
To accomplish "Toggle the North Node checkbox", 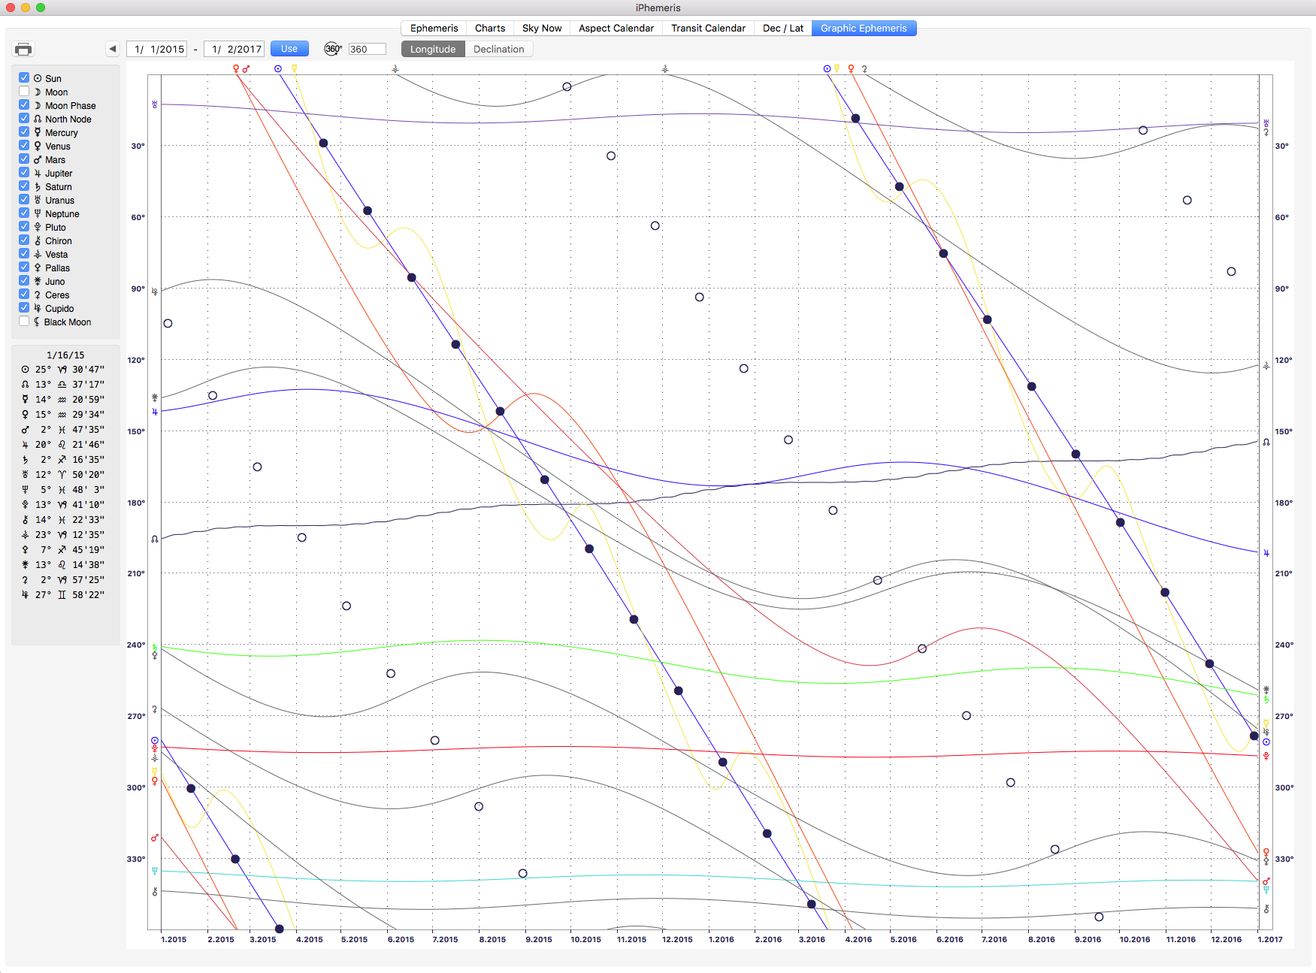I will tap(24, 118).
